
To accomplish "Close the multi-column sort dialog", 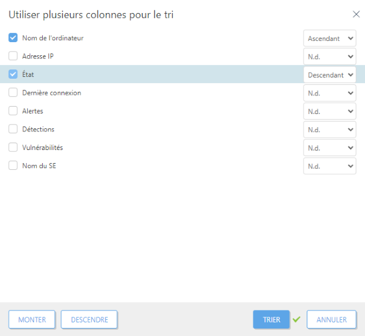I will 356,14.
